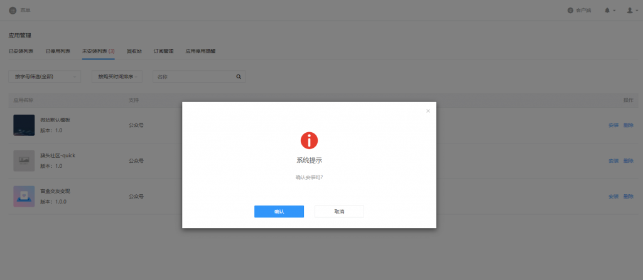Click 删除 for 盲盒交友变现

(x=629, y=197)
